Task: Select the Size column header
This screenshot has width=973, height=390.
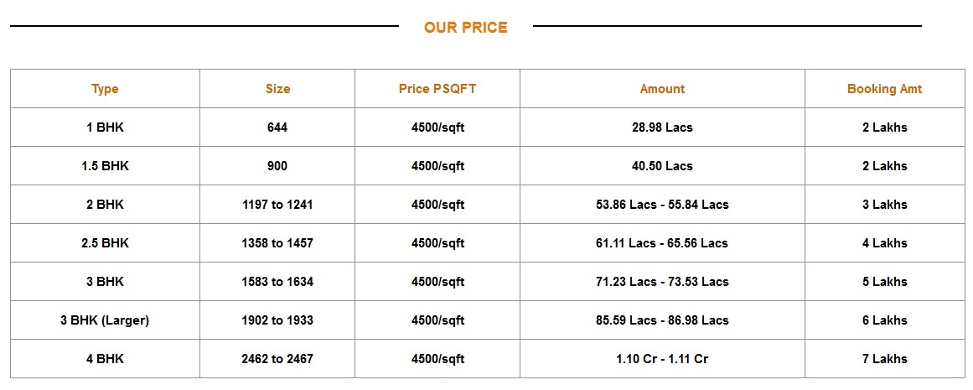Action: (x=277, y=89)
